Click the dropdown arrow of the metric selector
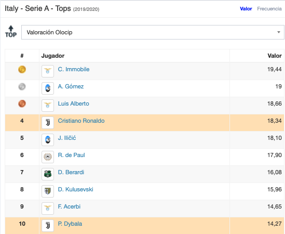285x234 pixels. [x=278, y=32]
